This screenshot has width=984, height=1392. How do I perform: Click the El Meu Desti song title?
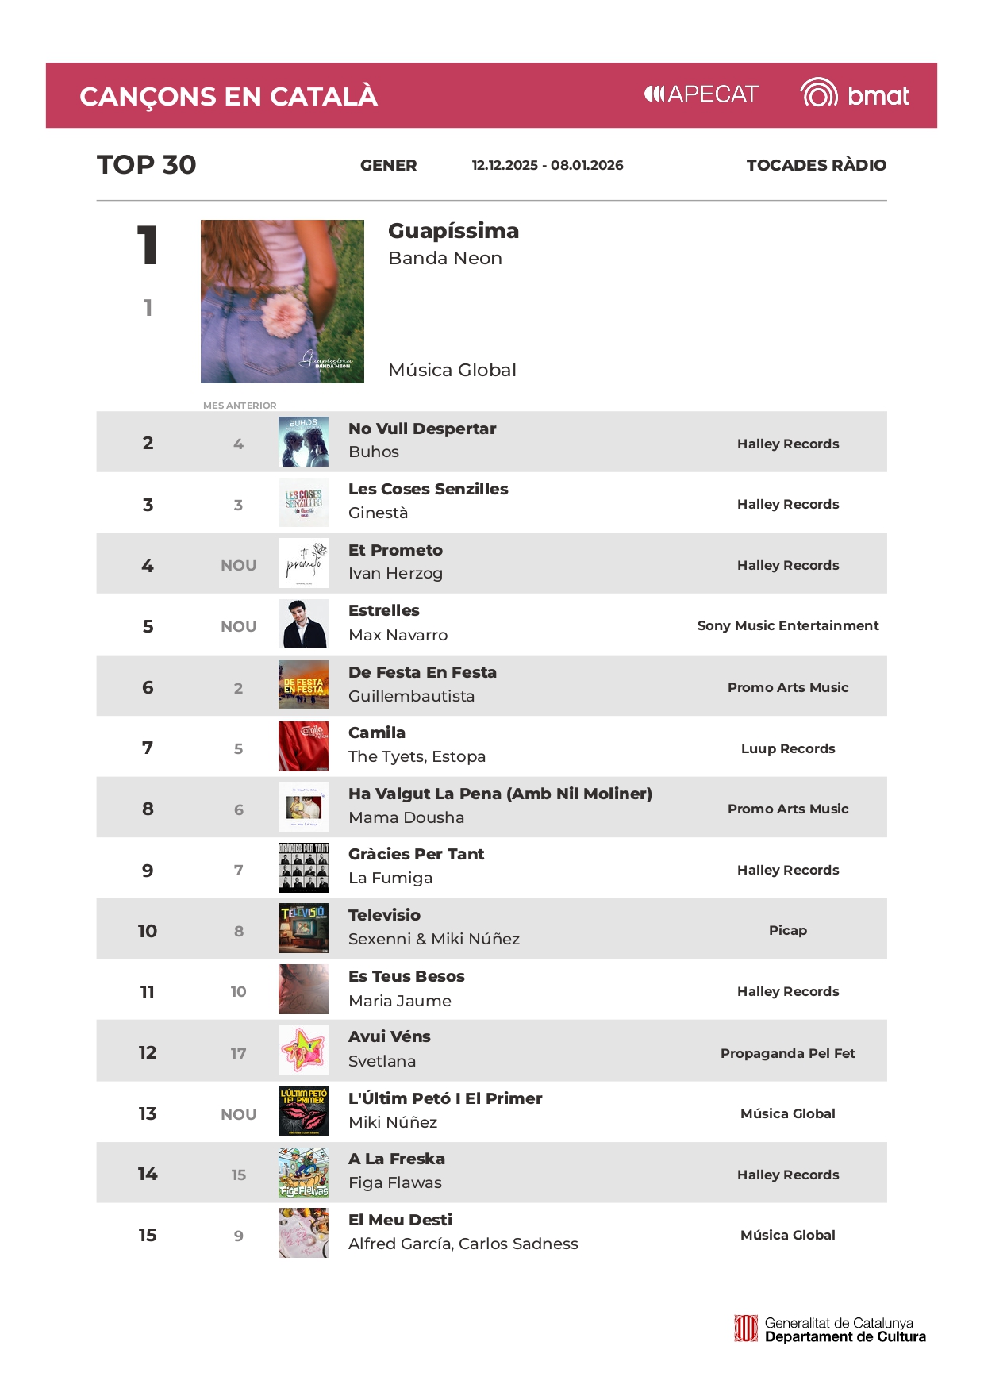pyautogui.click(x=400, y=1220)
